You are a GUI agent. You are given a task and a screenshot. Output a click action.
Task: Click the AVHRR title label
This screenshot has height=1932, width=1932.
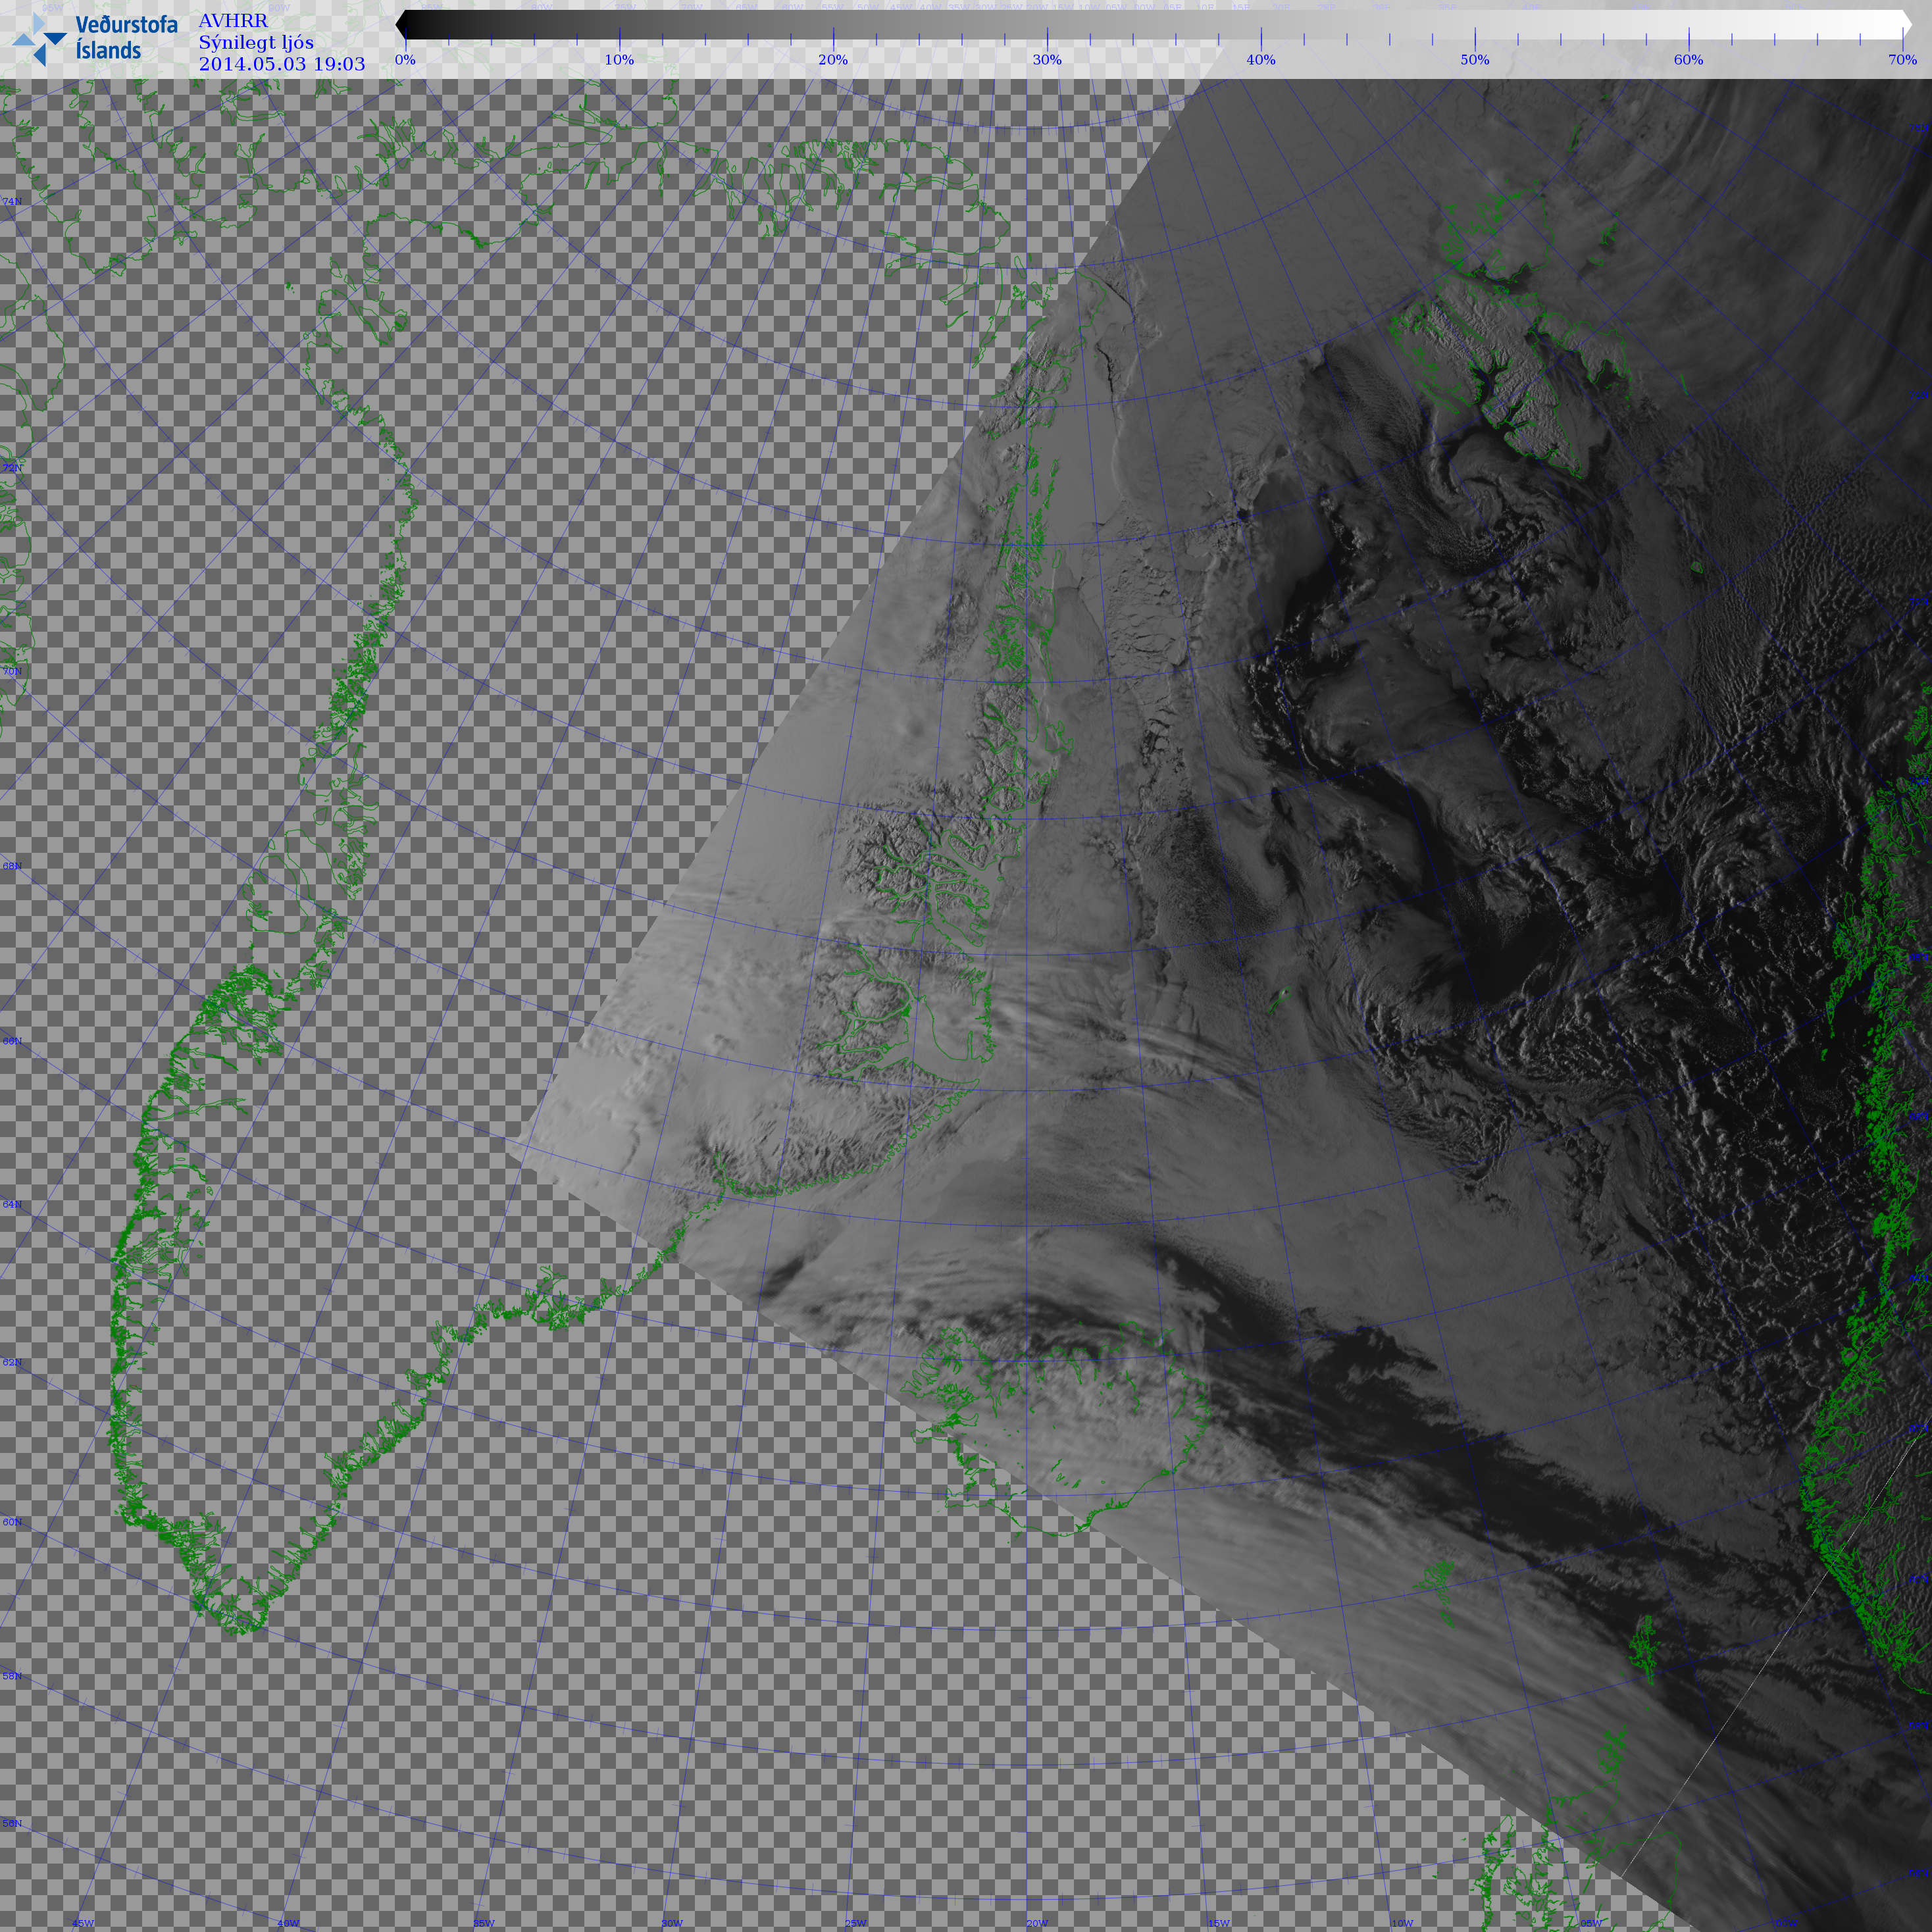coord(233,21)
